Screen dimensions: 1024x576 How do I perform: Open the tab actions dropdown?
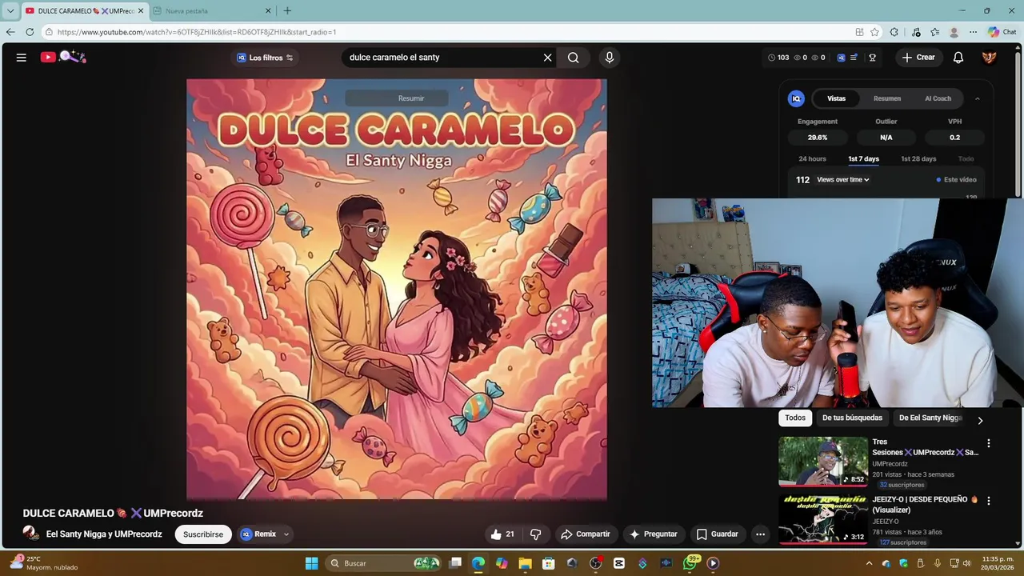click(10, 11)
